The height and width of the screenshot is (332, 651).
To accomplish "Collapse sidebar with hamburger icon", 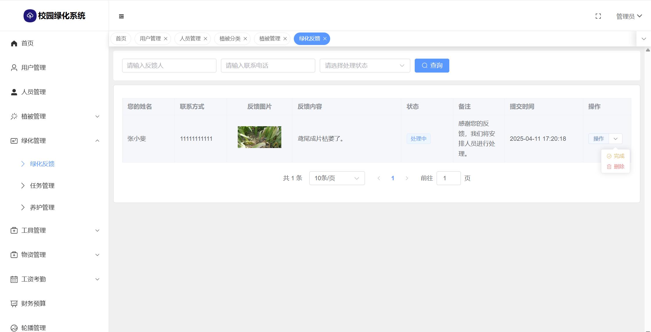I will pyautogui.click(x=121, y=16).
